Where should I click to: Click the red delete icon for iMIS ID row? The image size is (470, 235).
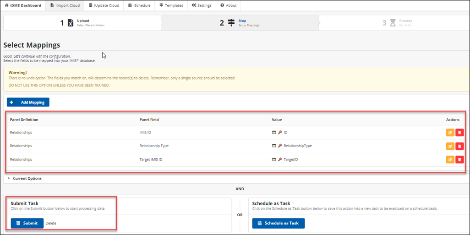pyautogui.click(x=459, y=133)
